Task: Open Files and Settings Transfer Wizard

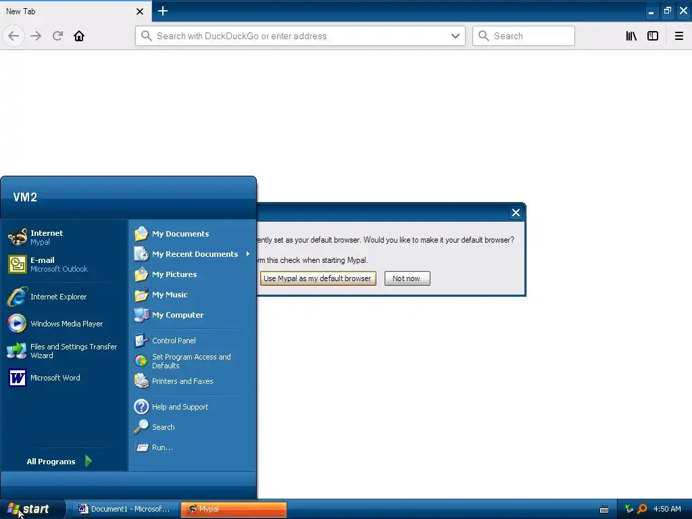Action: click(x=66, y=351)
